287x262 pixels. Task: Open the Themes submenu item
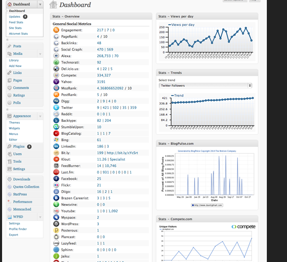tap(14, 122)
